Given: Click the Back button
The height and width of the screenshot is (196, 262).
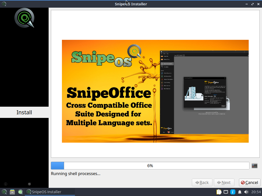Looking at the screenshot, I should 202,182.
